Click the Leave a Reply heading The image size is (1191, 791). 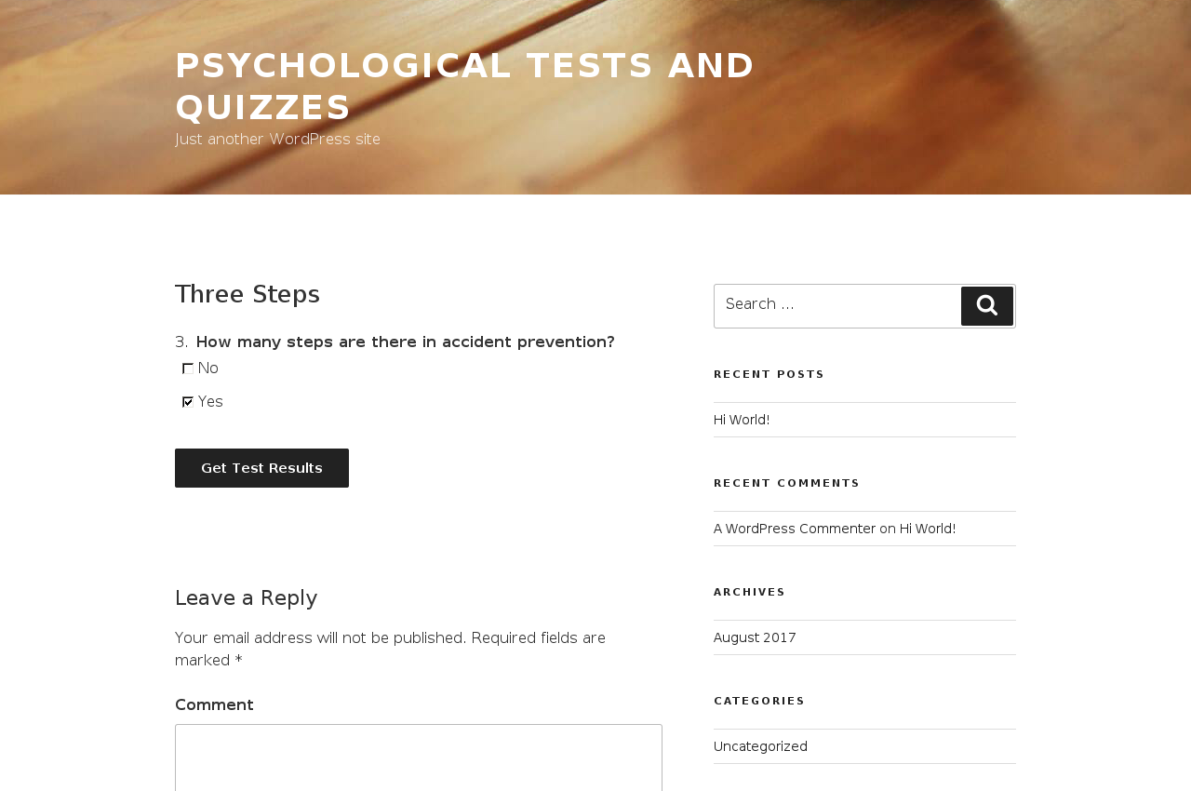(247, 597)
